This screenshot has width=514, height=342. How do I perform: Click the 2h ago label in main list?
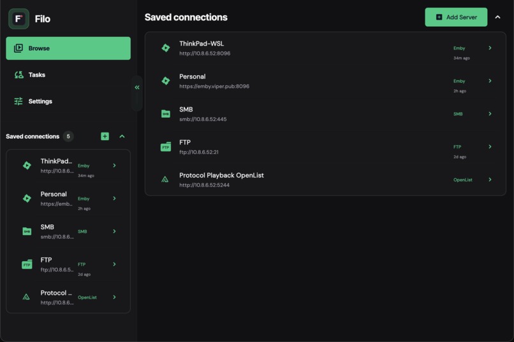460,91
